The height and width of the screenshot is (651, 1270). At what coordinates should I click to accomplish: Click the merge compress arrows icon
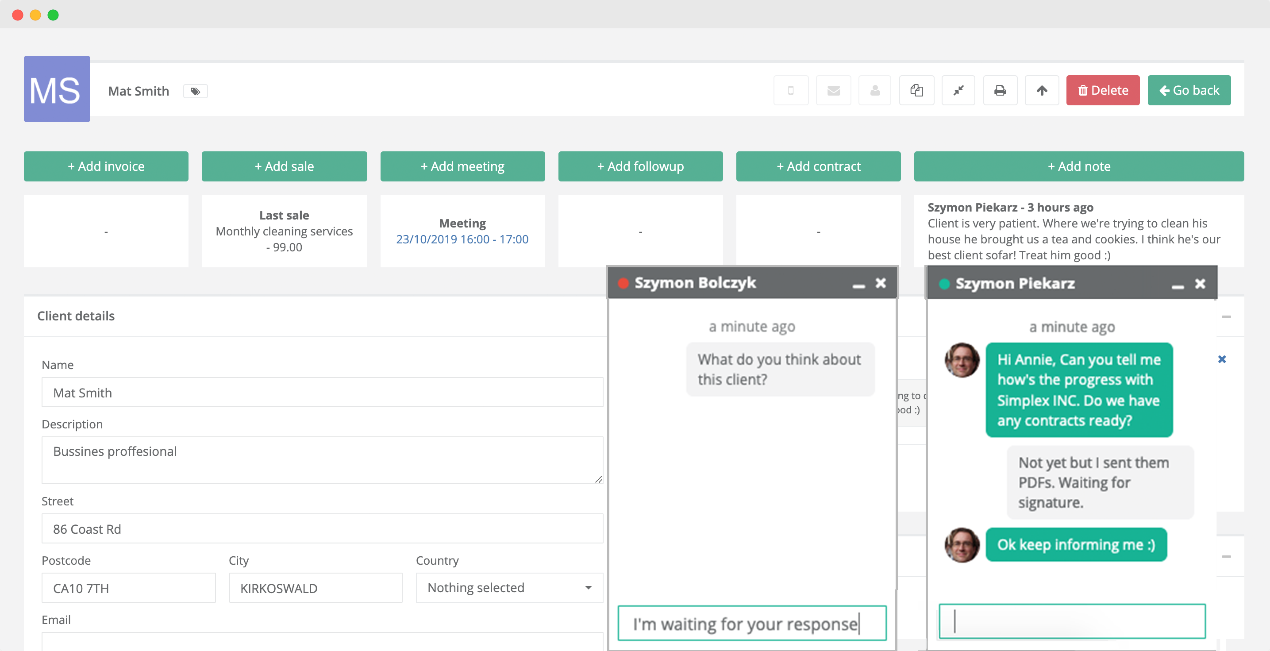point(958,90)
